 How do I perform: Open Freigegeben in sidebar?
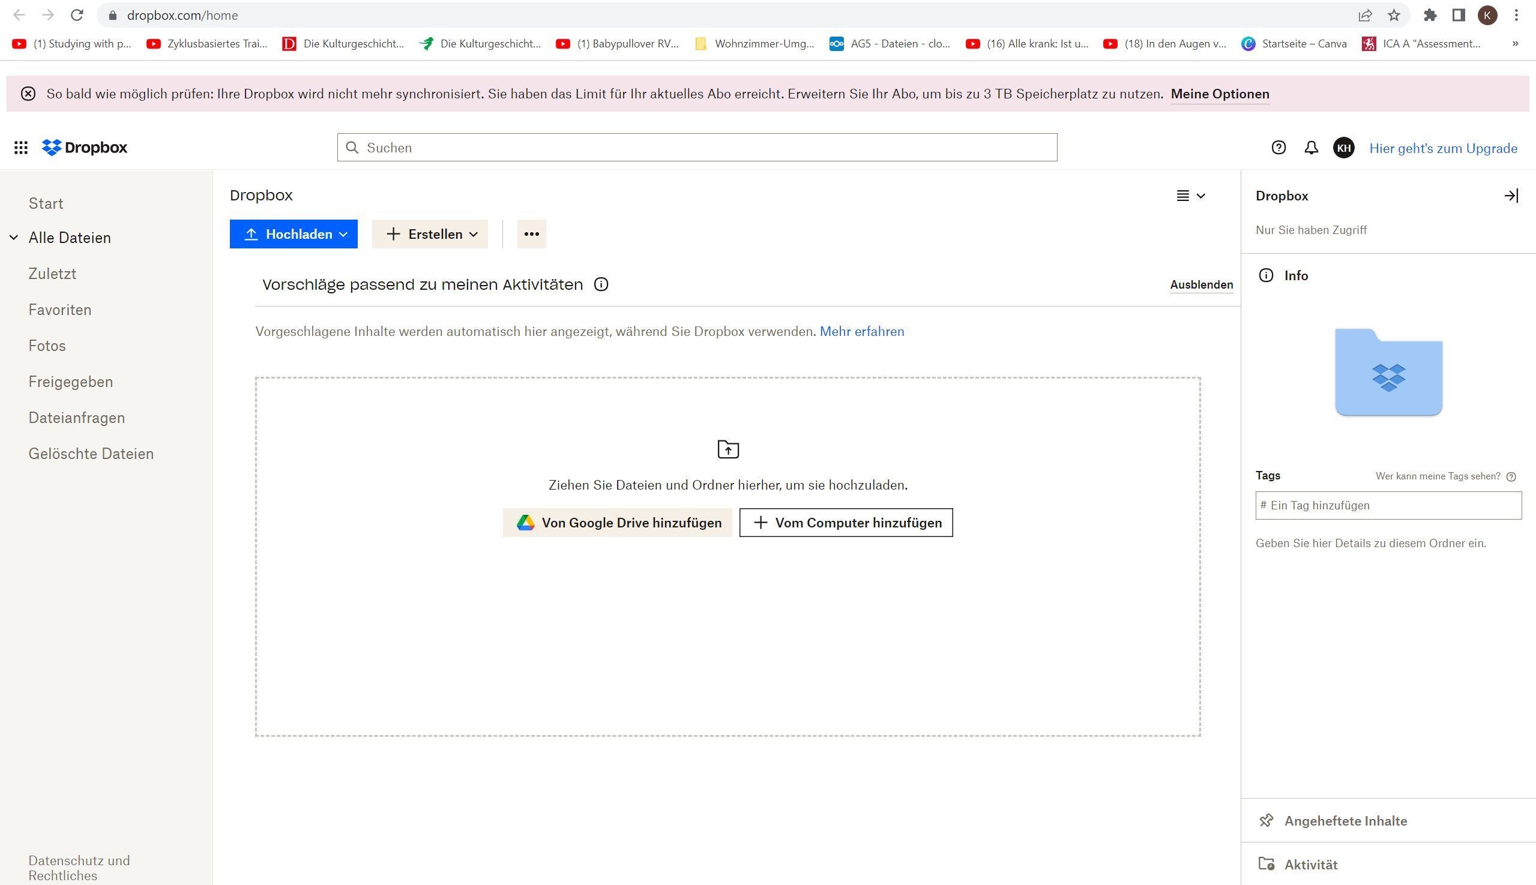click(x=71, y=382)
